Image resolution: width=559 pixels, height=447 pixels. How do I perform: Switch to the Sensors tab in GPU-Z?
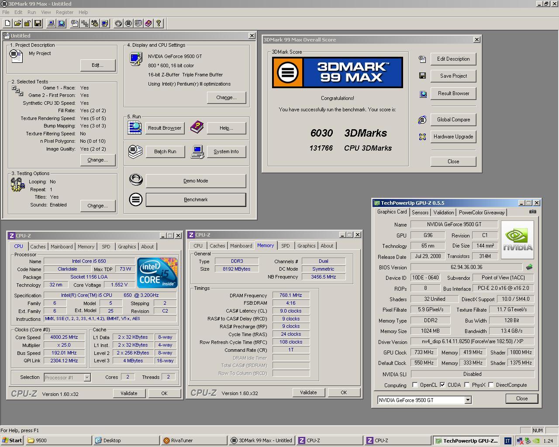click(x=420, y=213)
